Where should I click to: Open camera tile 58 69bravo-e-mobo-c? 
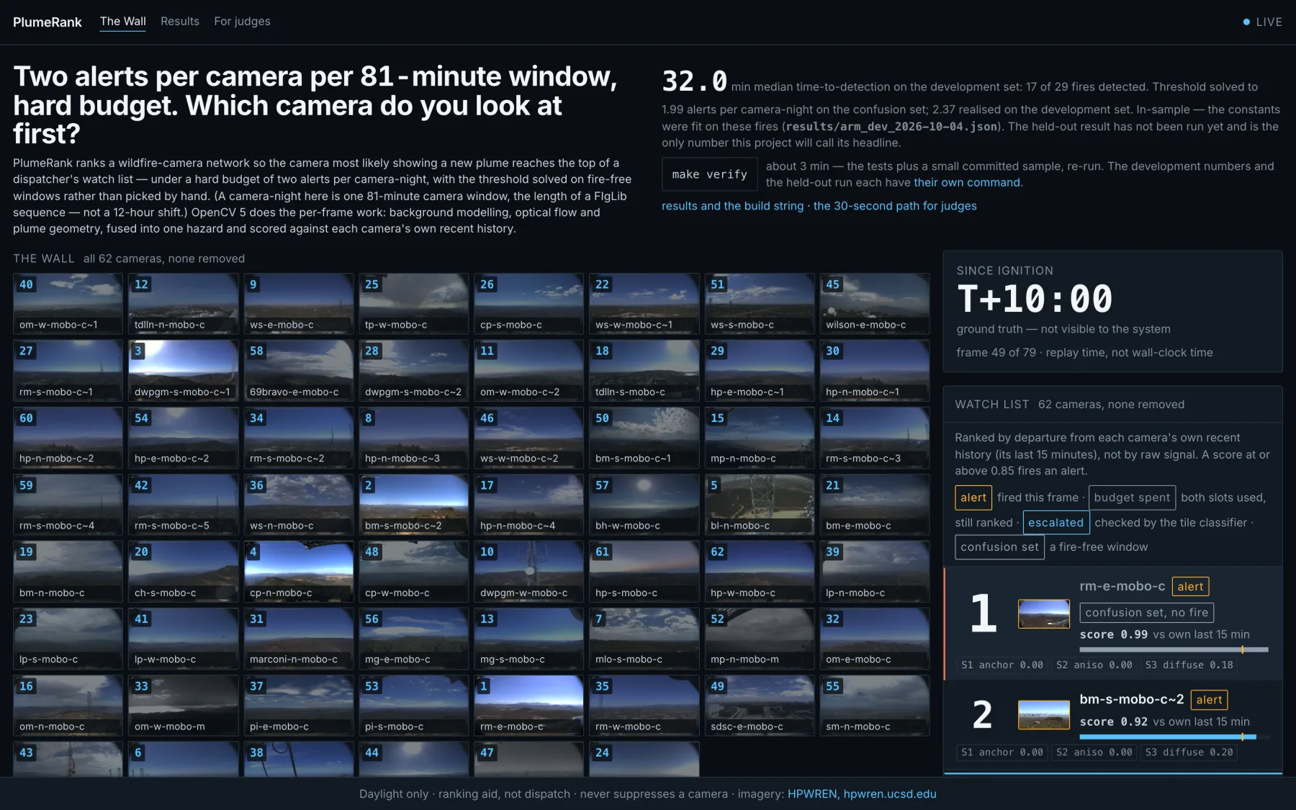point(298,370)
